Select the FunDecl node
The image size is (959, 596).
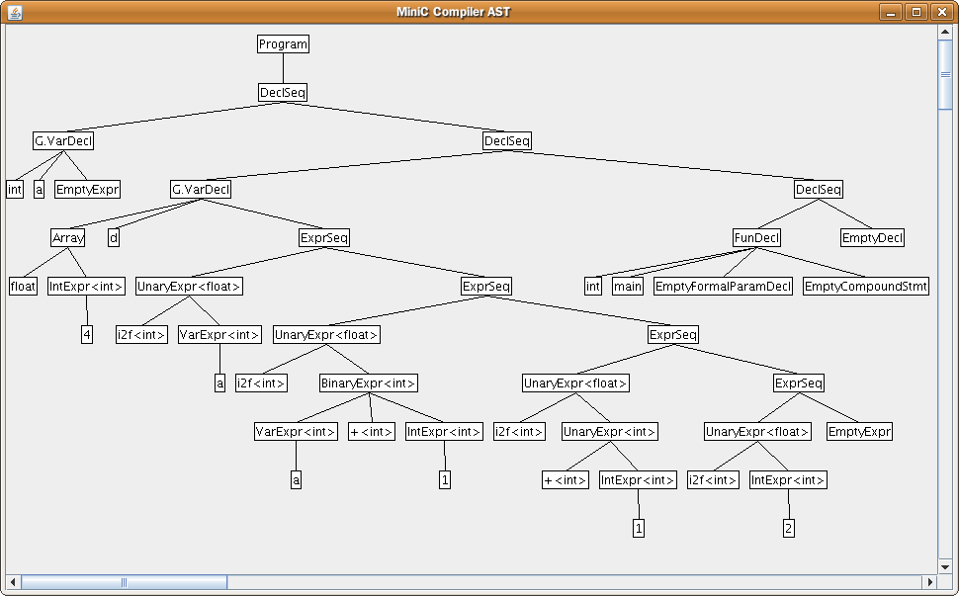[756, 238]
